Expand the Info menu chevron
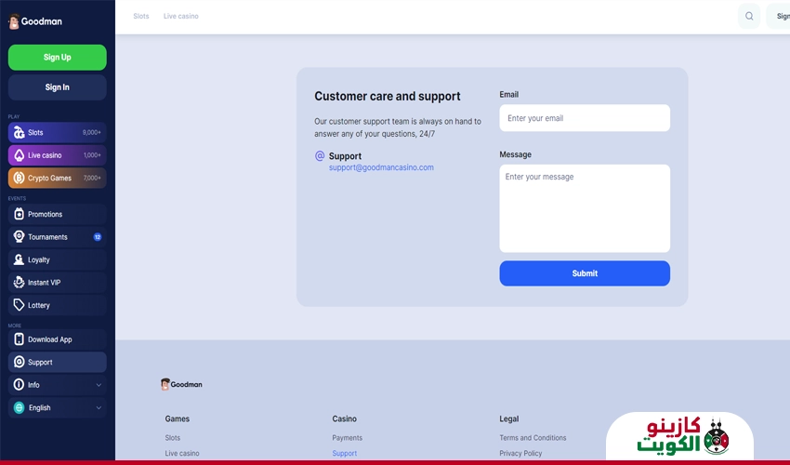 click(99, 385)
